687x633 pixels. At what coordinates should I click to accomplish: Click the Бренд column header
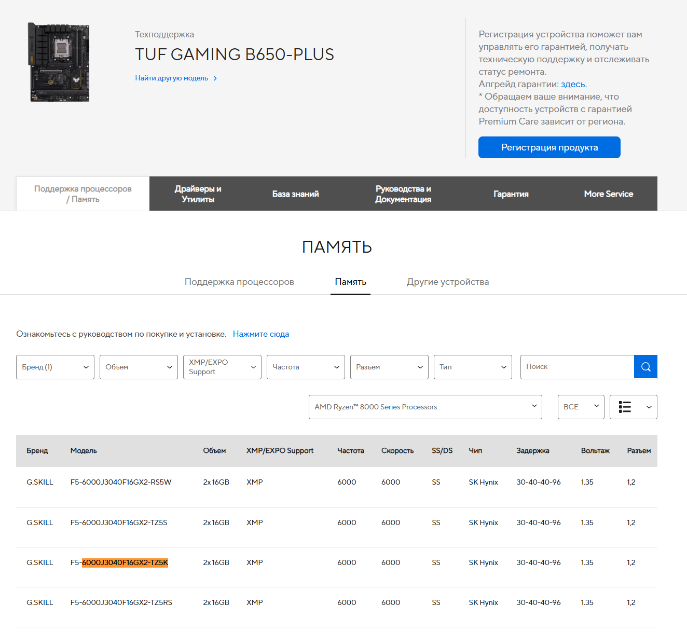pos(37,451)
